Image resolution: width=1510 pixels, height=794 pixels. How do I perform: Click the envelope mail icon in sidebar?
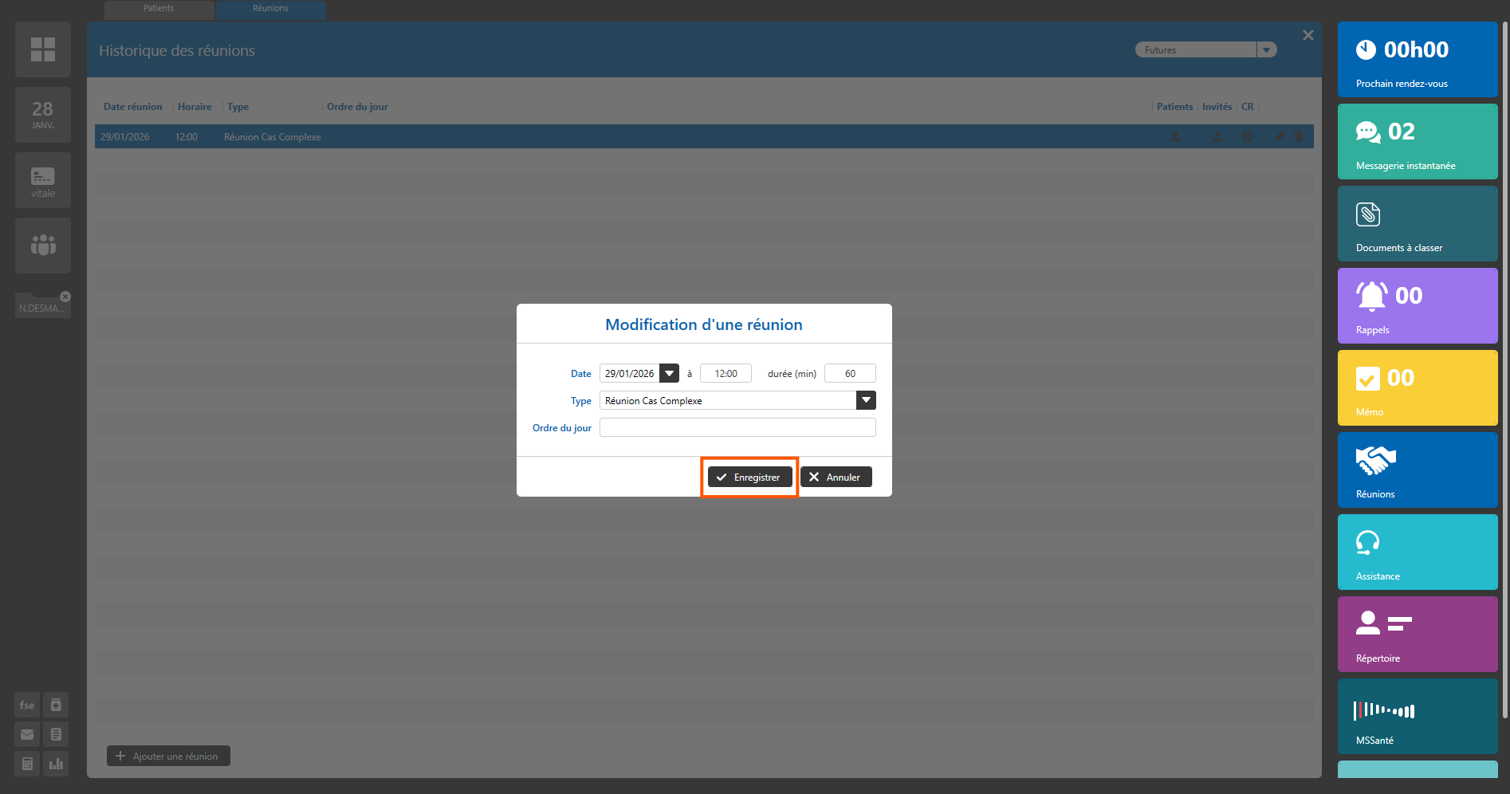(x=27, y=734)
